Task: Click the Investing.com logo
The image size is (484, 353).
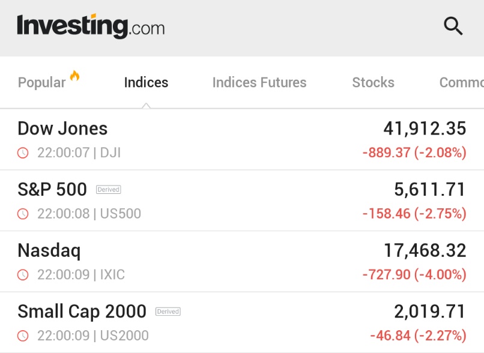Action: (91, 26)
